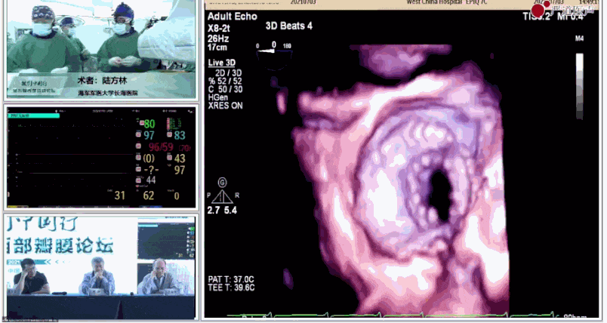
Task: Click the green heart rate value 80
Action: pyautogui.click(x=149, y=125)
